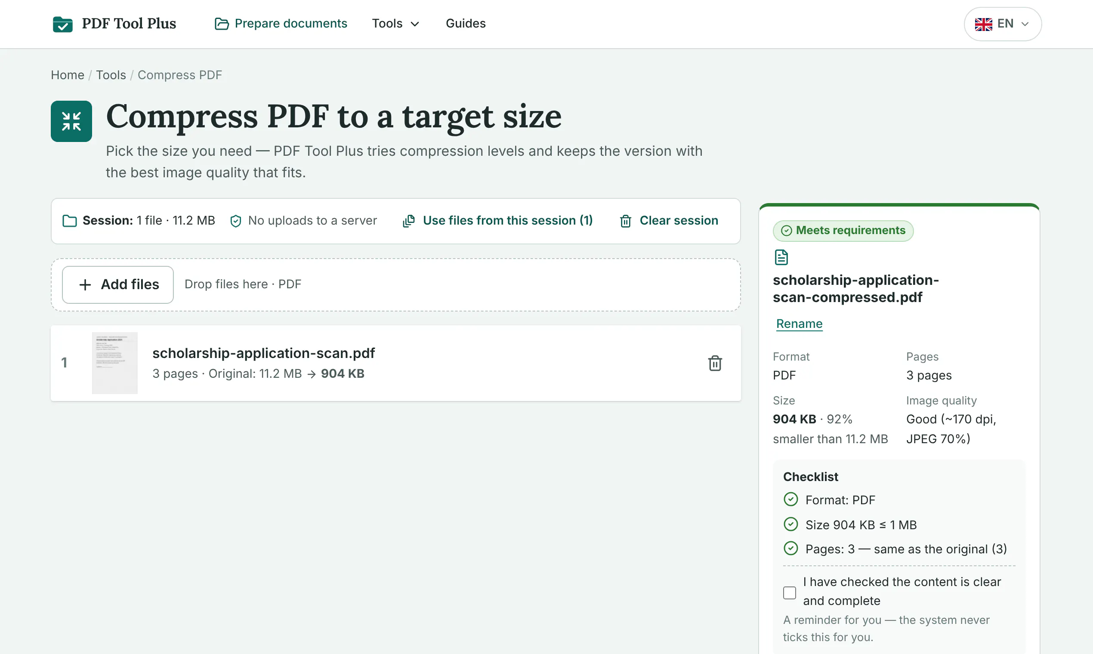
Task: Tick the content is clear and complete checkbox
Action: coord(789,592)
